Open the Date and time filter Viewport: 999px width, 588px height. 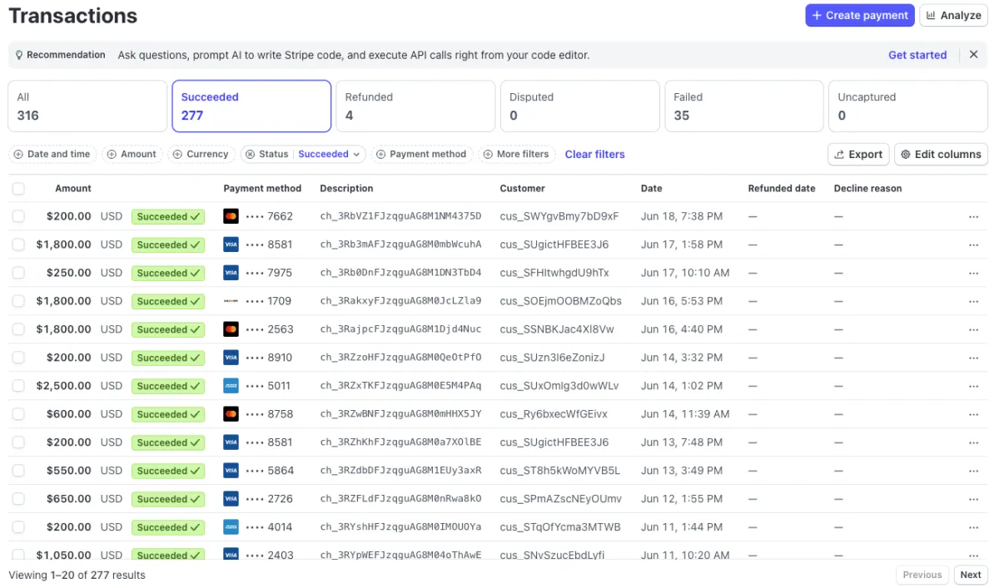[52, 154]
